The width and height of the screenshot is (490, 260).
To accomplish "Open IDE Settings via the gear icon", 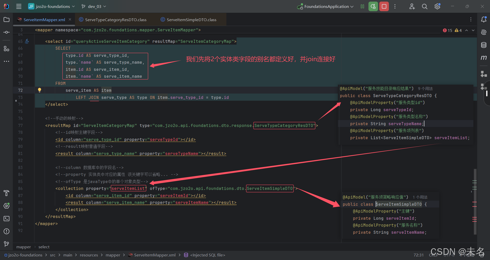I will pos(437,6).
